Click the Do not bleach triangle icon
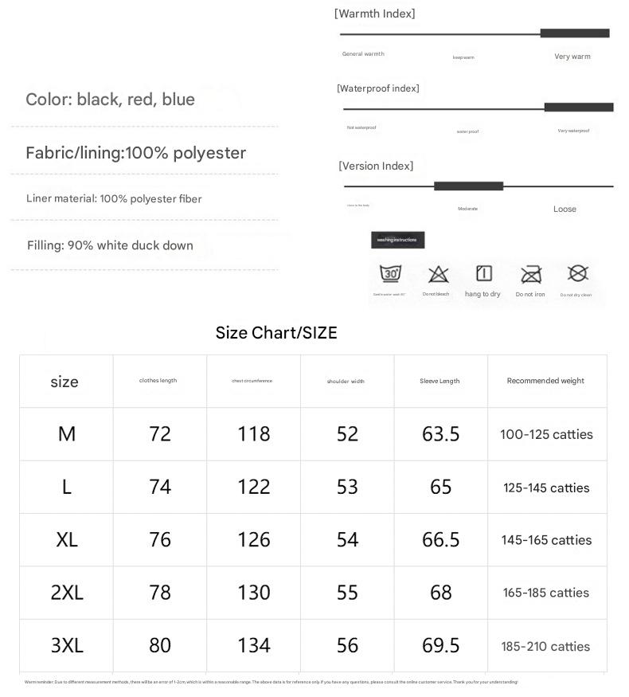This screenshot has width=629, height=697. tap(438, 275)
